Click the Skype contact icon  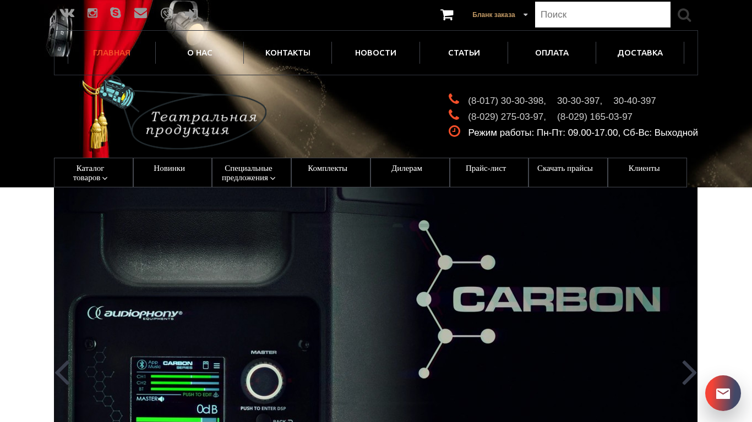[x=116, y=13]
